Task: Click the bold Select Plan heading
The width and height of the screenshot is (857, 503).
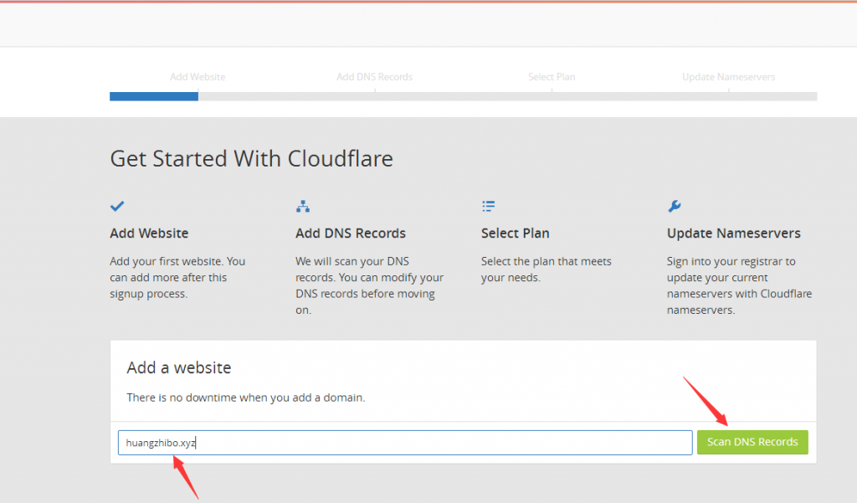Action: click(x=515, y=233)
